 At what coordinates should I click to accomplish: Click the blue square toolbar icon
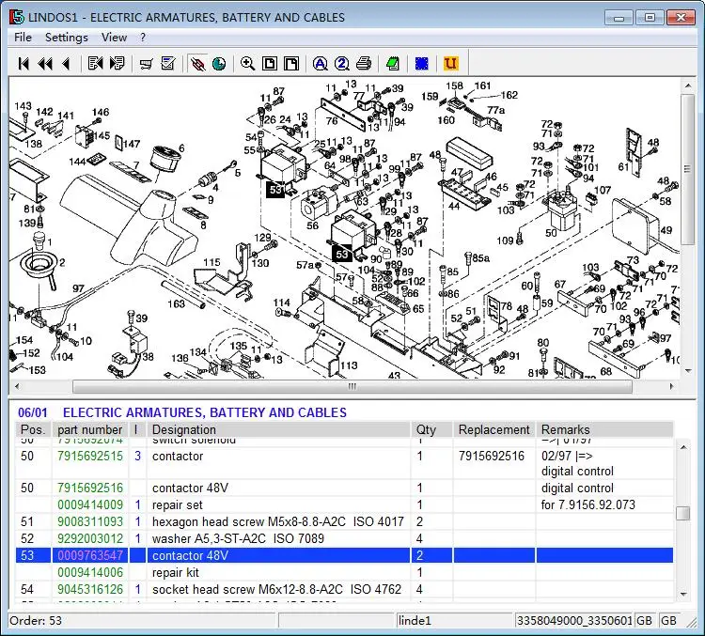pyautogui.click(x=422, y=64)
